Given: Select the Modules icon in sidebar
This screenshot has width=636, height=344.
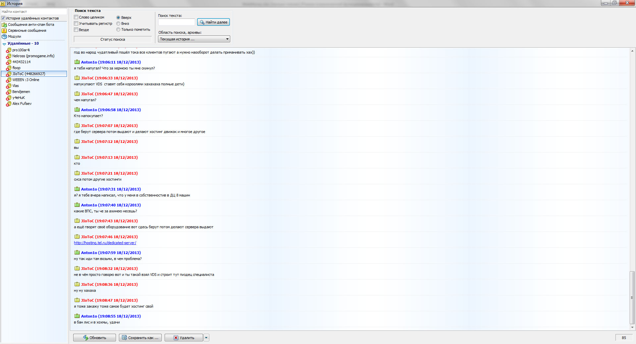Looking at the screenshot, I should tap(4, 36).
